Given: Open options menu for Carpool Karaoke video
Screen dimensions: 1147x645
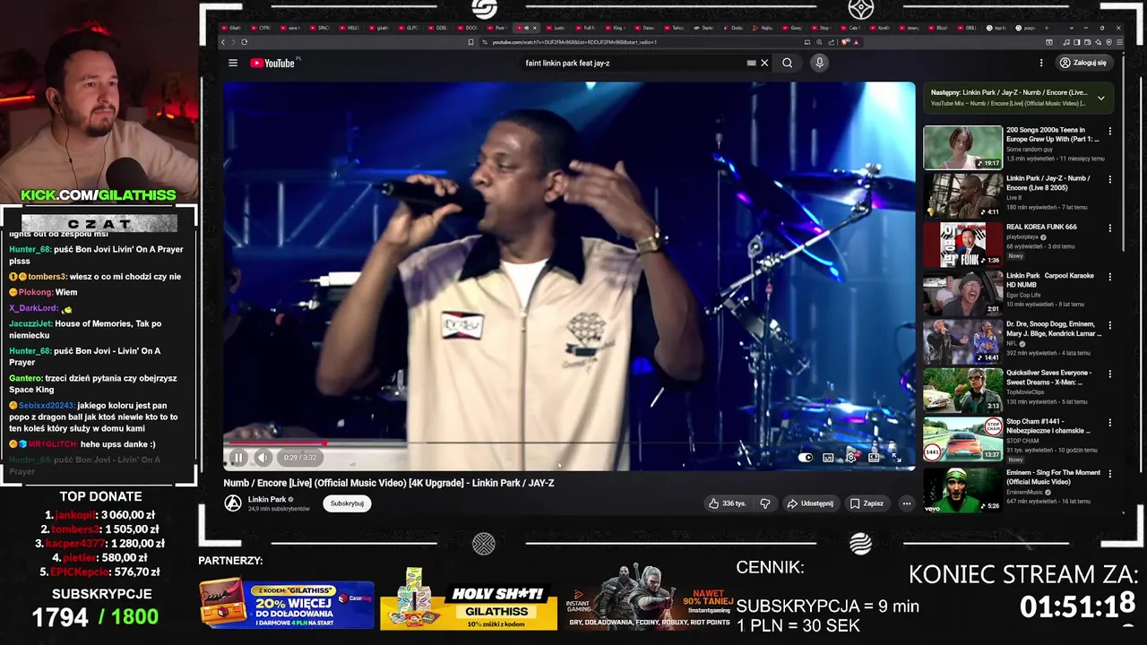Looking at the screenshot, I should point(1110,277).
